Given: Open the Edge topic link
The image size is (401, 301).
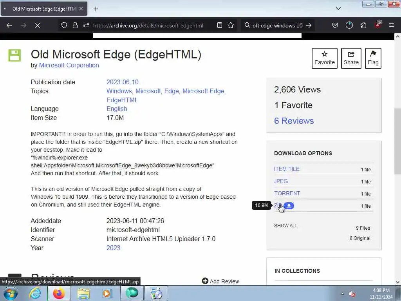Looking at the screenshot, I should 172,91.
